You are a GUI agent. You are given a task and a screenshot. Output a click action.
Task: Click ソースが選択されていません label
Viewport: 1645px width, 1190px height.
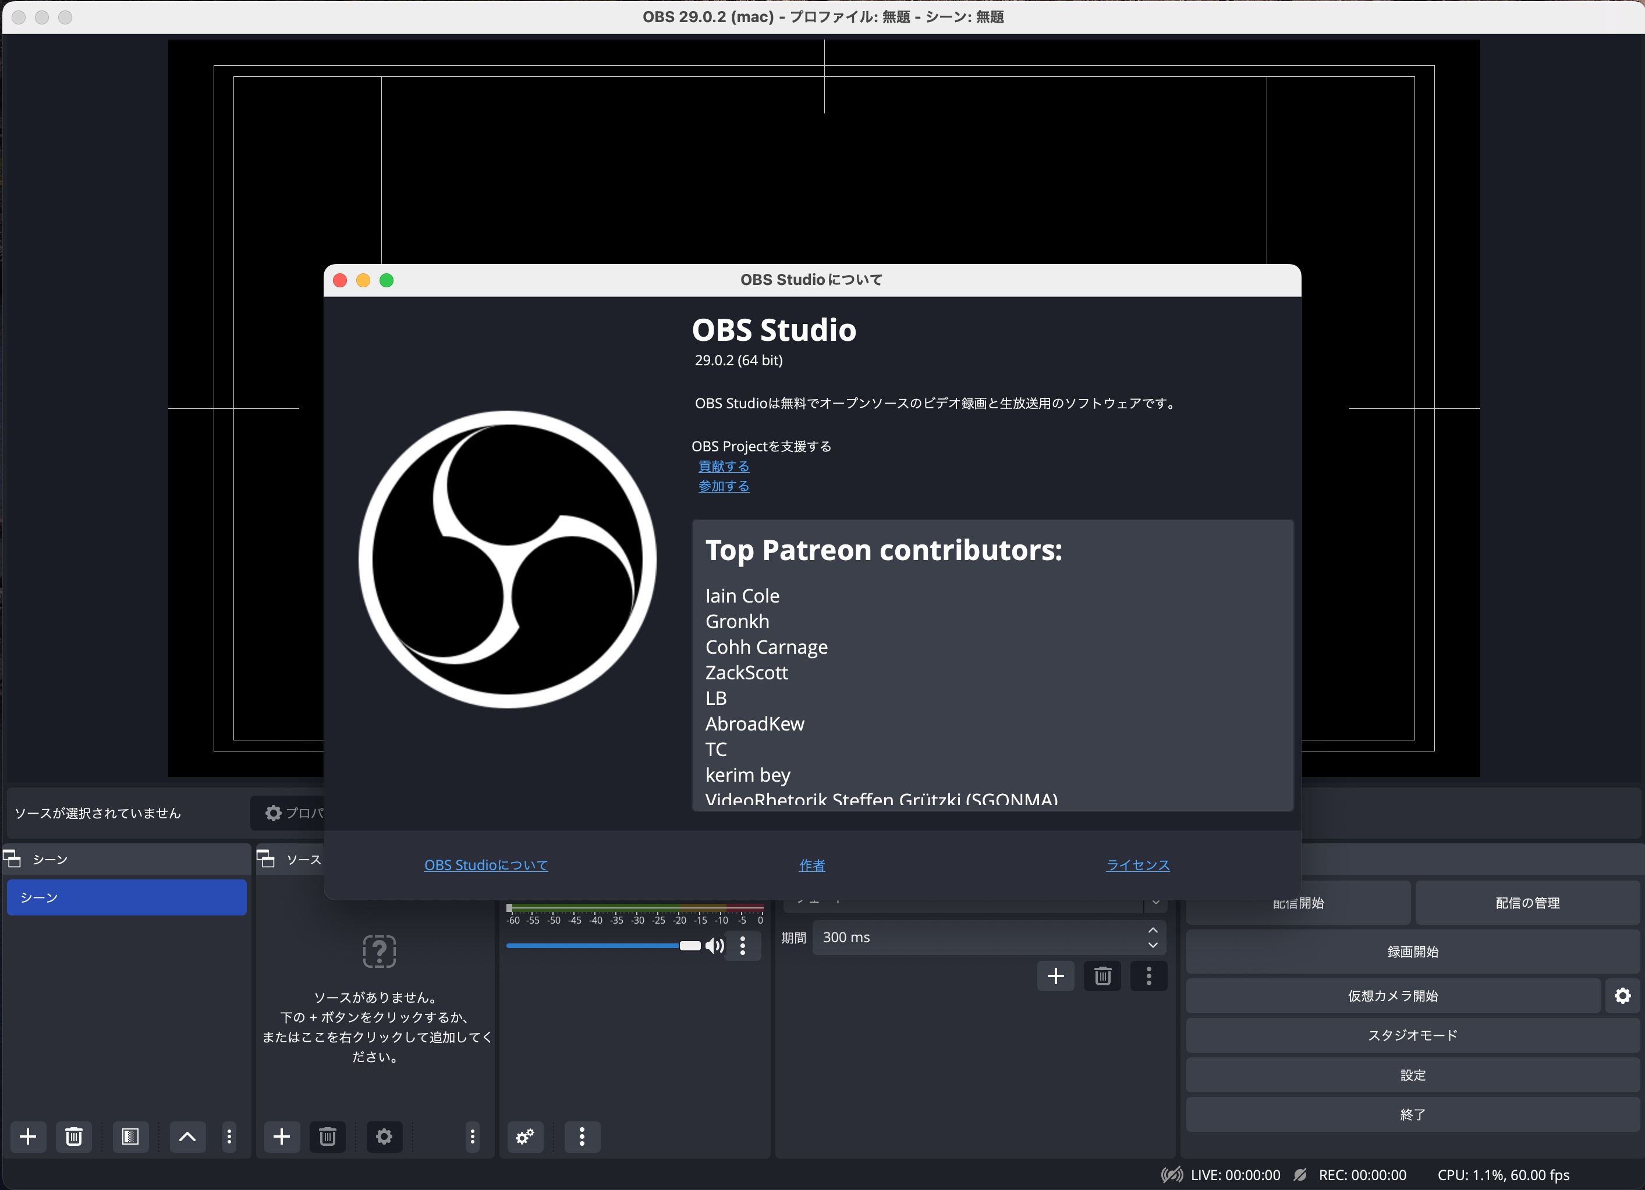pyautogui.click(x=97, y=813)
